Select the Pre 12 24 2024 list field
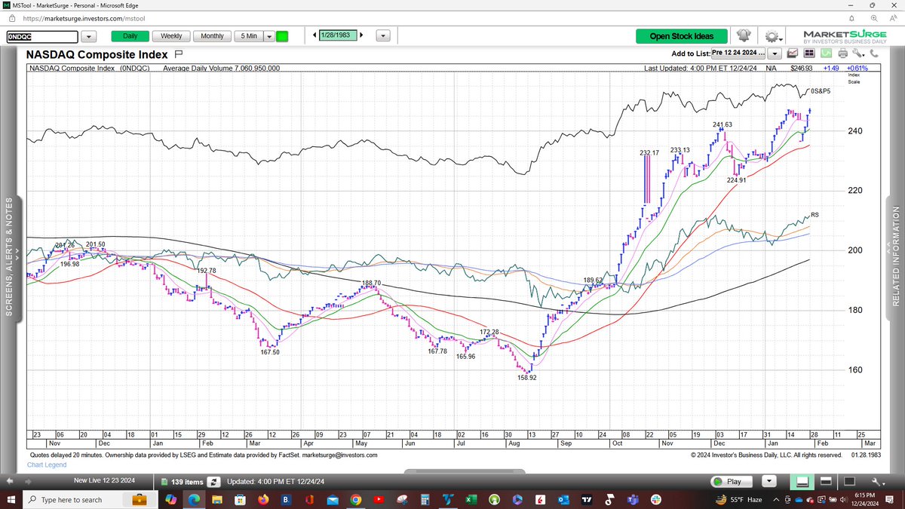This screenshot has height=509, width=905. (x=738, y=53)
